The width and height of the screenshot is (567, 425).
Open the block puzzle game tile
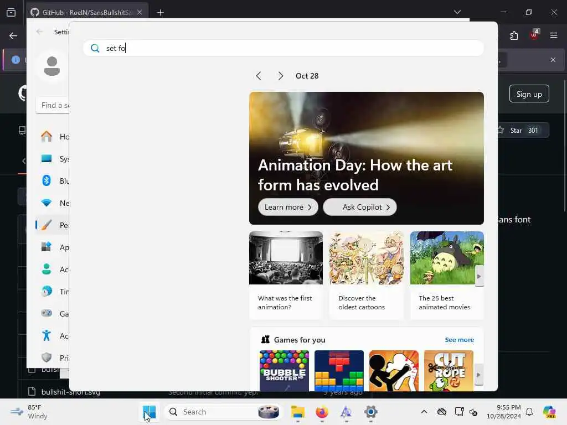click(339, 371)
